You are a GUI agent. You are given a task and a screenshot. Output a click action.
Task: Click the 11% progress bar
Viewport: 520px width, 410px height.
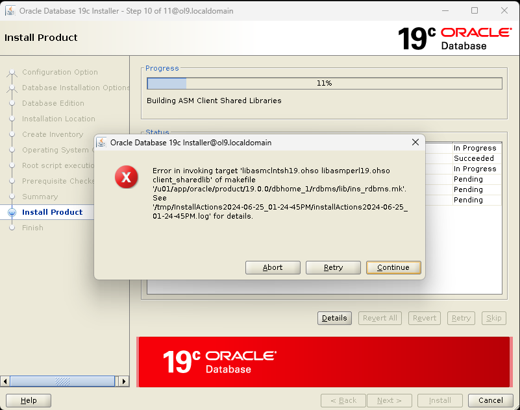(x=325, y=83)
